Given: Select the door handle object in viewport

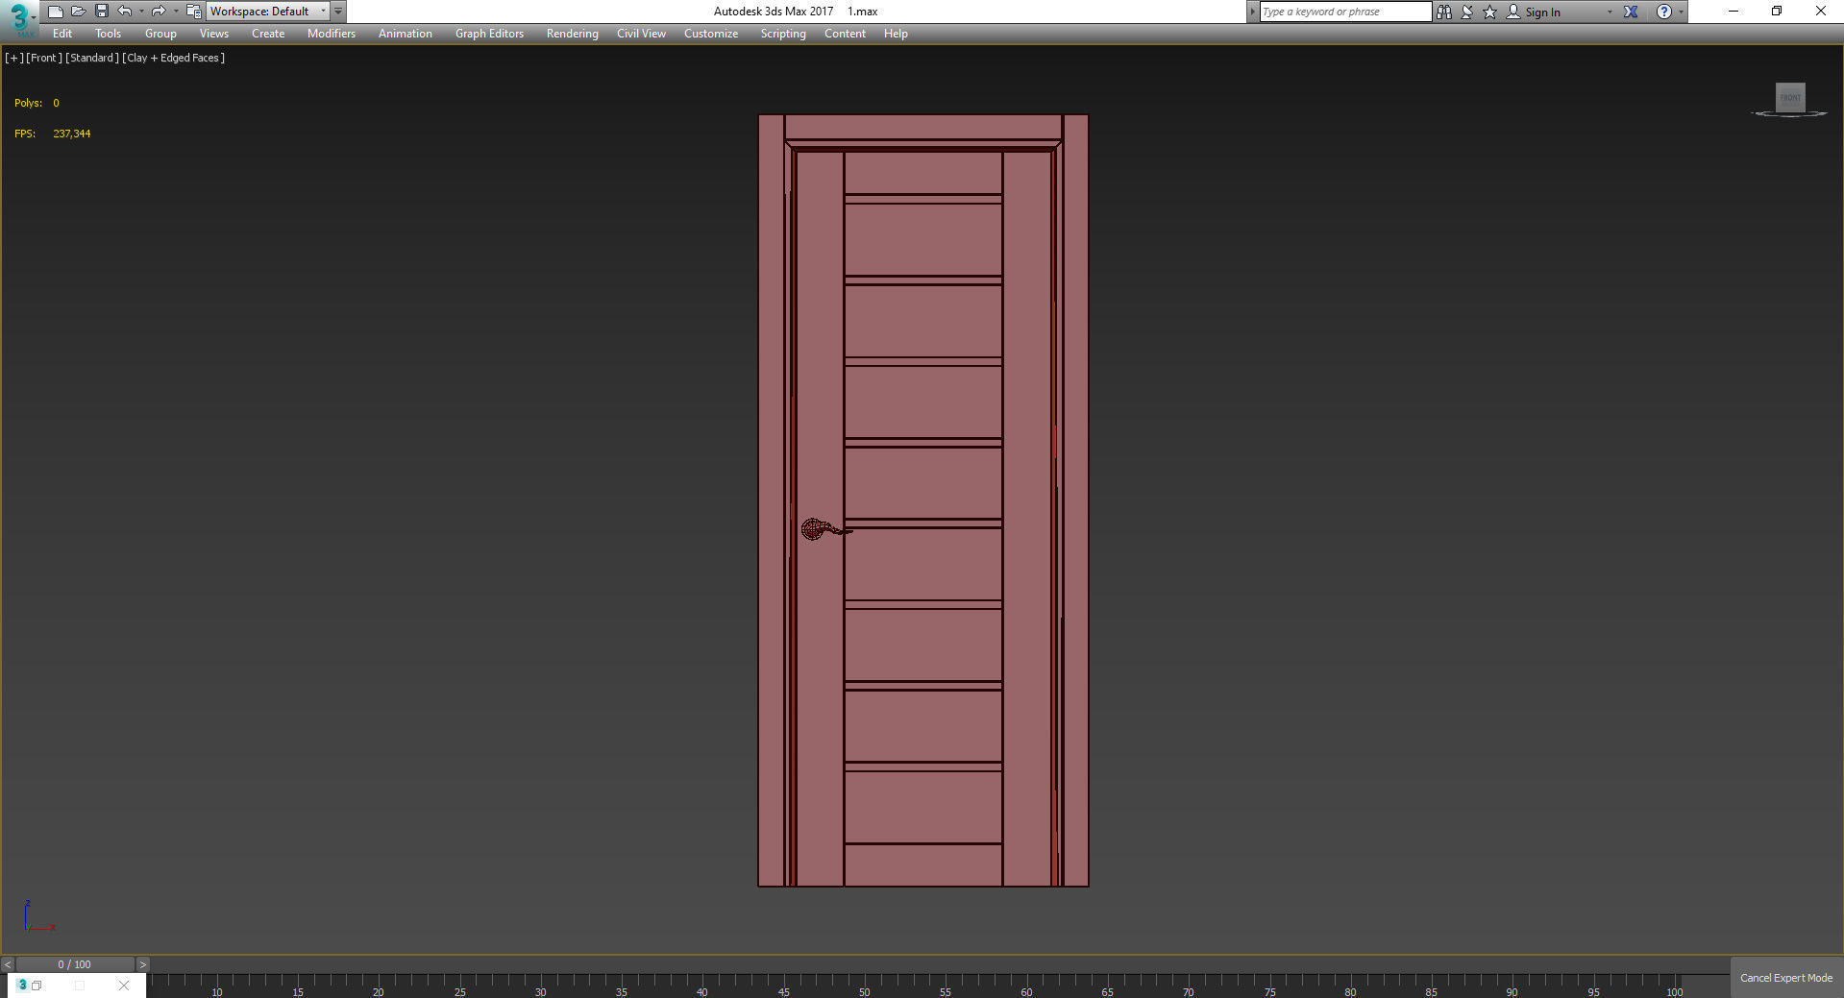Looking at the screenshot, I should pos(824,529).
